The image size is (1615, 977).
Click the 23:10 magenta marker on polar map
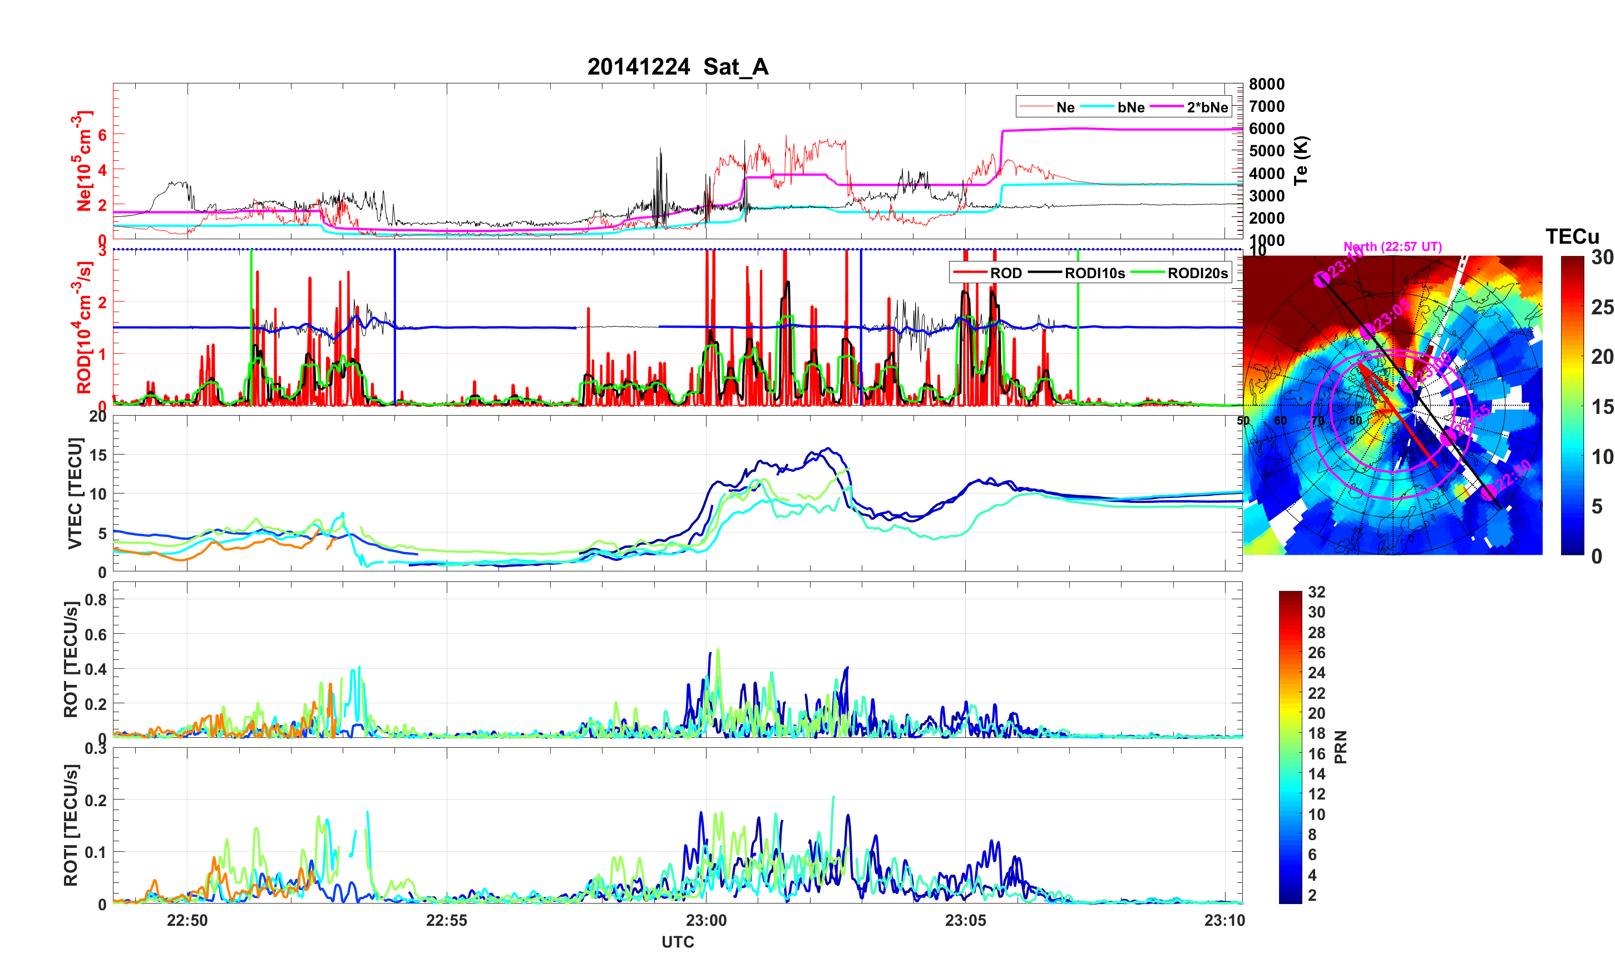click(x=1322, y=280)
